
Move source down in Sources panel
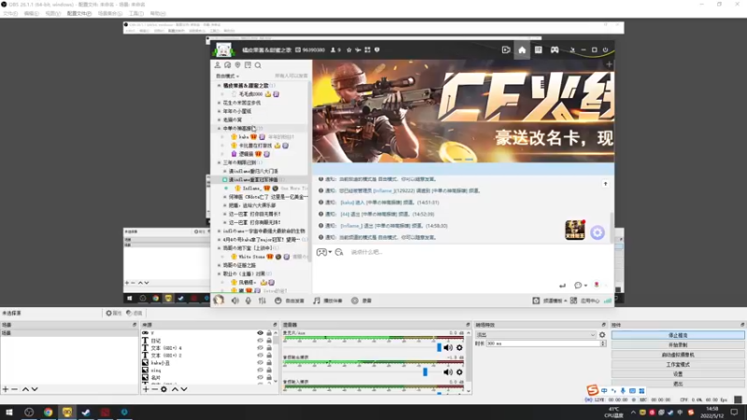[x=184, y=389]
